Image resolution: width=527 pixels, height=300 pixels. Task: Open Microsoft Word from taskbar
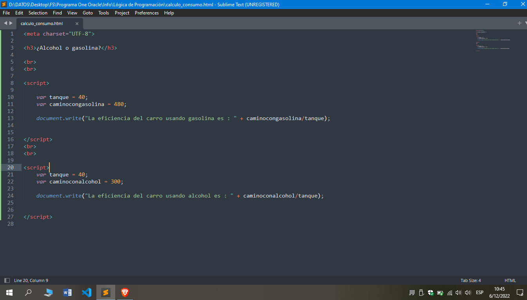tap(67, 292)
